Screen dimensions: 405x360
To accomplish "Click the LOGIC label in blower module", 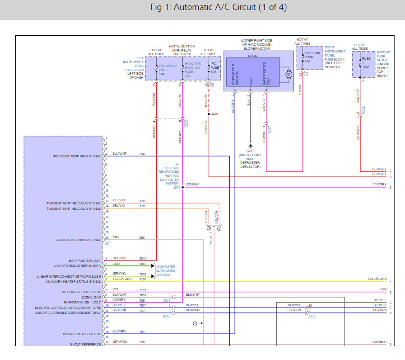I will pyautogui.click(x=253, y=56).
